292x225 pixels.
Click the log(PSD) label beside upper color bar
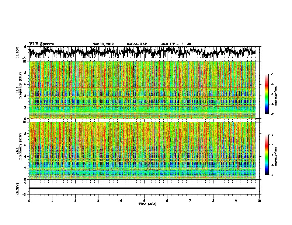click(x=276, y=96)
